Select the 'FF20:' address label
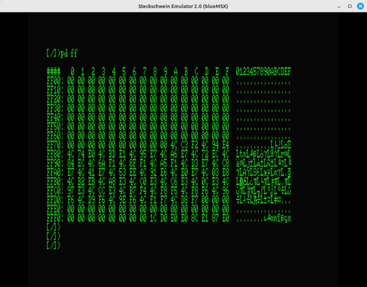Viewport: 367px width, 287px height. tap(55, 99)
